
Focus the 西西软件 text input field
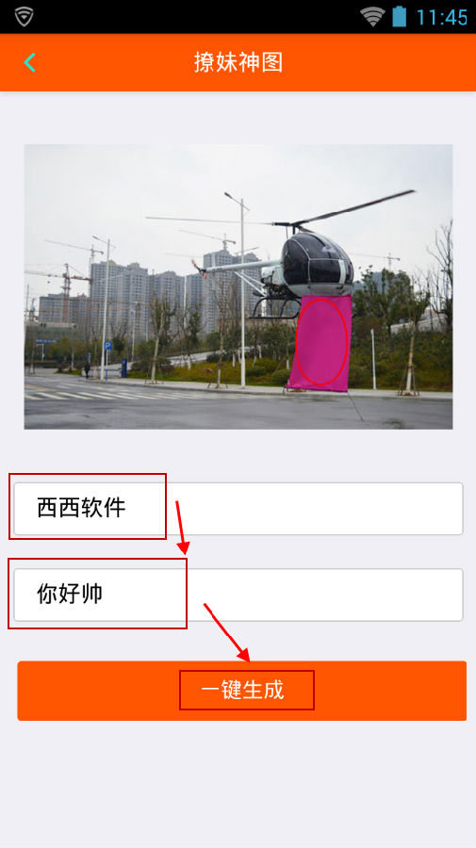(238, 509)
